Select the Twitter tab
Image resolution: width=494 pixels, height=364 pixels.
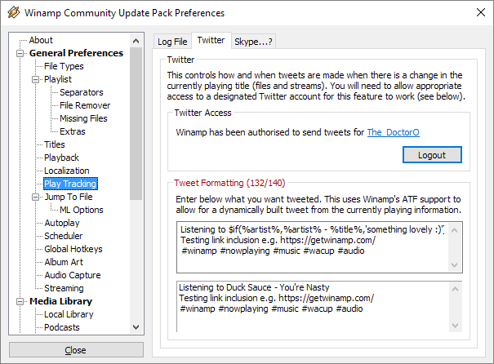click(211, 41)
